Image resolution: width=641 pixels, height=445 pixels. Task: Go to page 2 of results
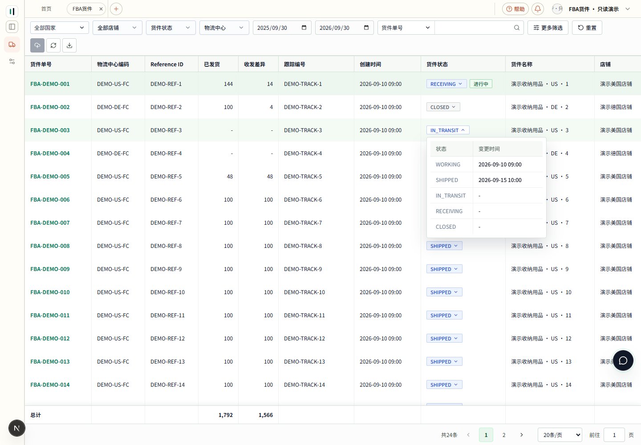pyautogui.click(x=504, y=435)
